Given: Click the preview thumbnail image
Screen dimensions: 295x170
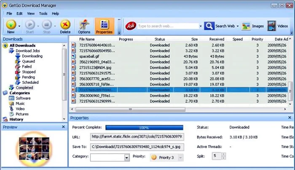Looking at the screenshot, I should point(34,149).
